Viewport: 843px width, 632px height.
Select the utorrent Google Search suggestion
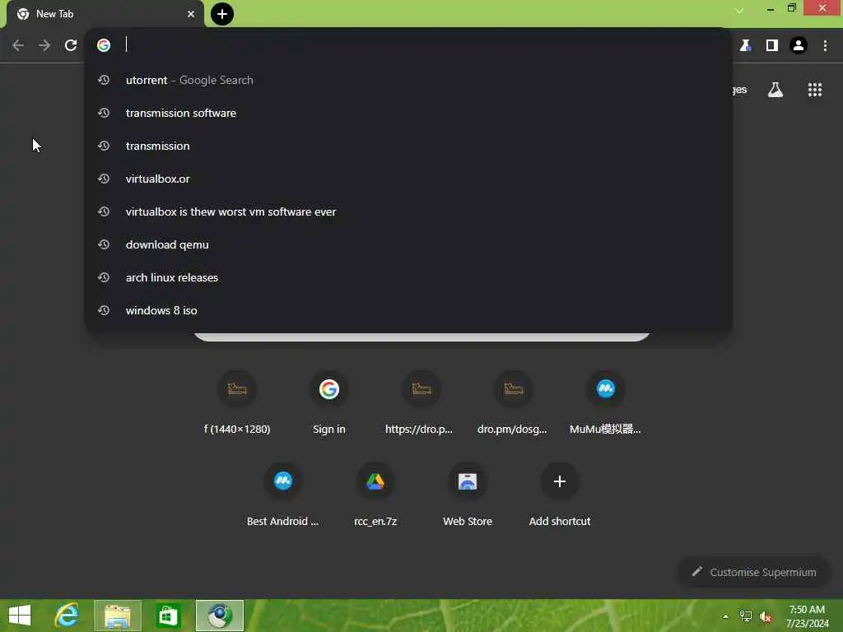(408, 80)
